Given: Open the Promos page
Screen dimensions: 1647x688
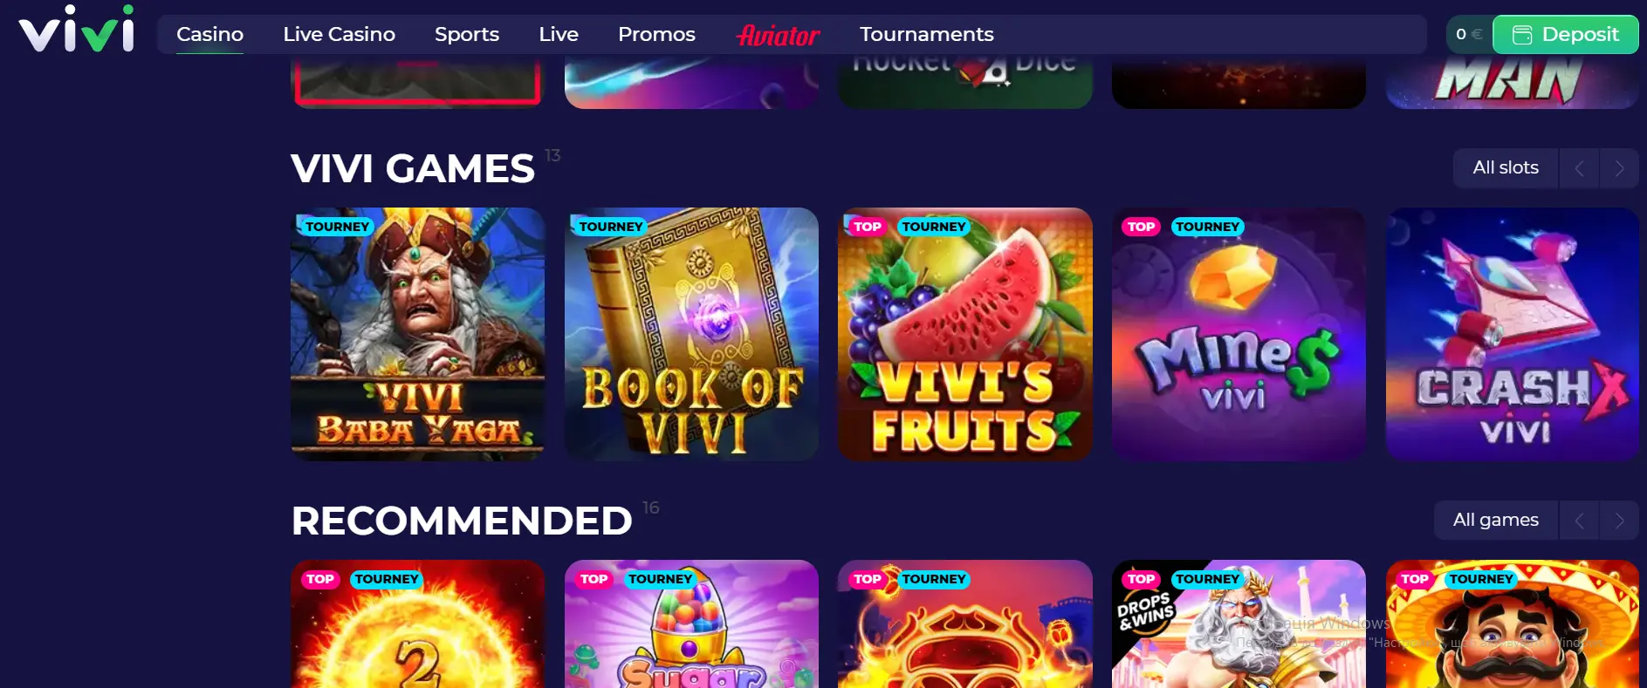Looking at the screenshot, I should pyautogui.click(x=656, y=34).
